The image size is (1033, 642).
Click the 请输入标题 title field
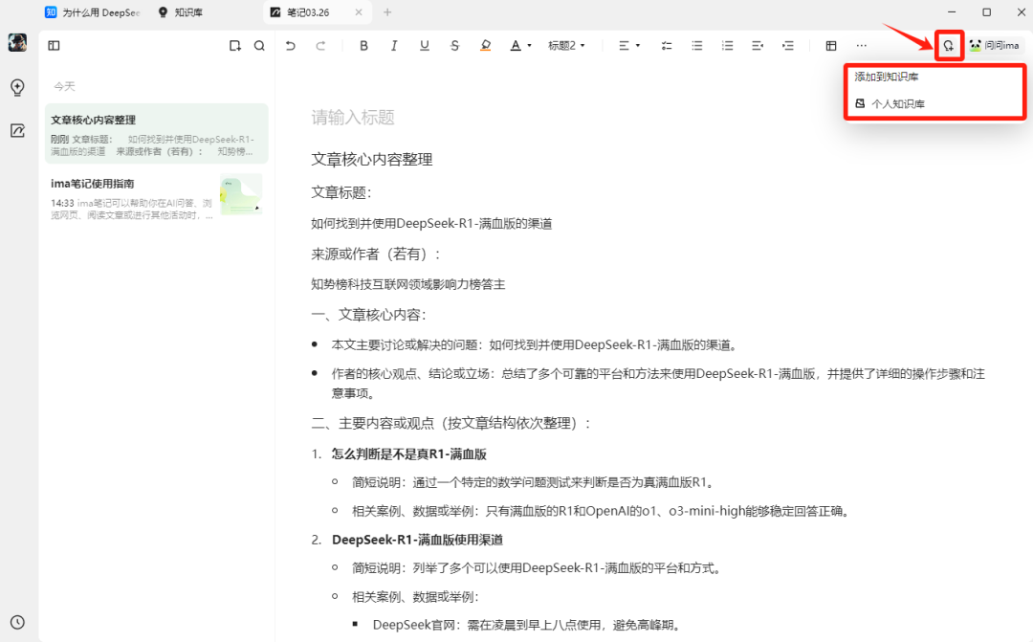tap(353, 118)
